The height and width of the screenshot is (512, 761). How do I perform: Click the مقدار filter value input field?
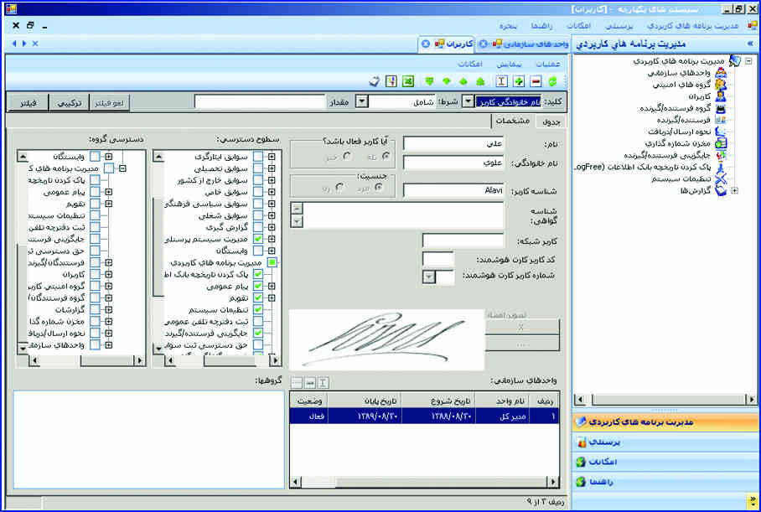[x=260, y=101]
